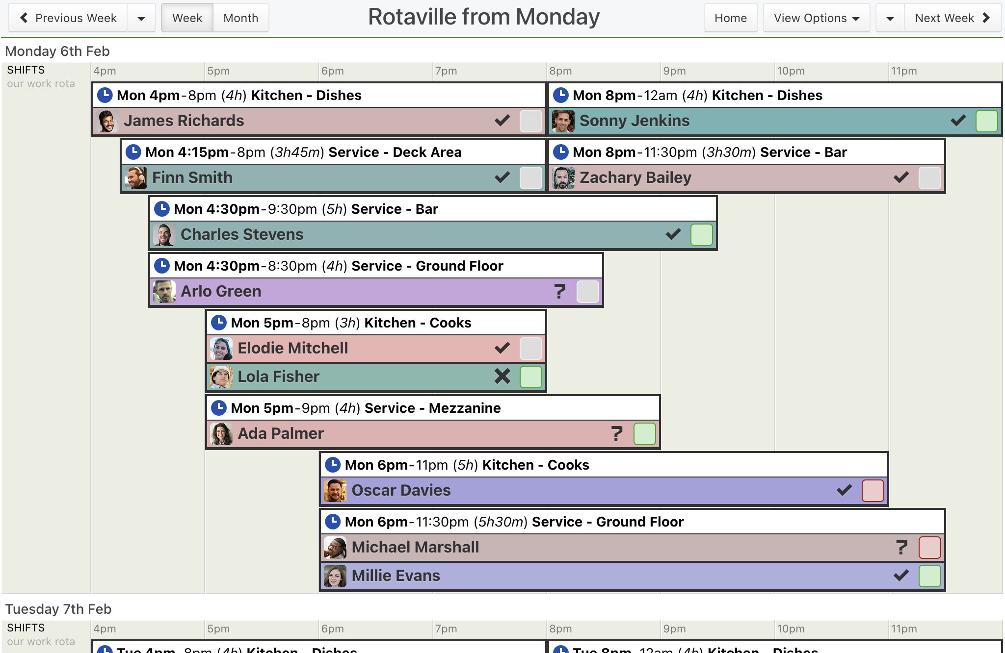Click clock icon on Mon 4pm Kitchen Dishes shift
The width and height of the screenshot is (1005, 653).
point(105,95)
